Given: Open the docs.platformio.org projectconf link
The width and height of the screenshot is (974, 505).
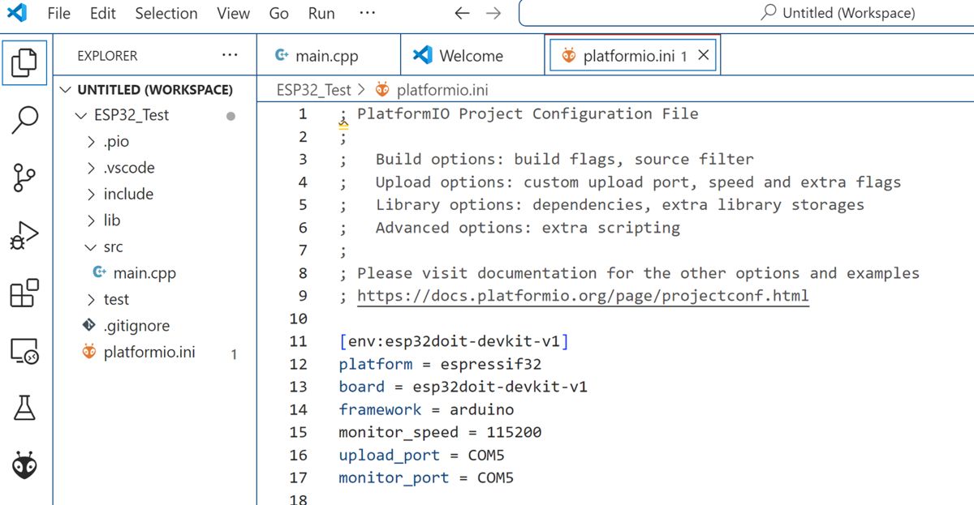Looking at the screenshot, I should [x=583, y=296].
